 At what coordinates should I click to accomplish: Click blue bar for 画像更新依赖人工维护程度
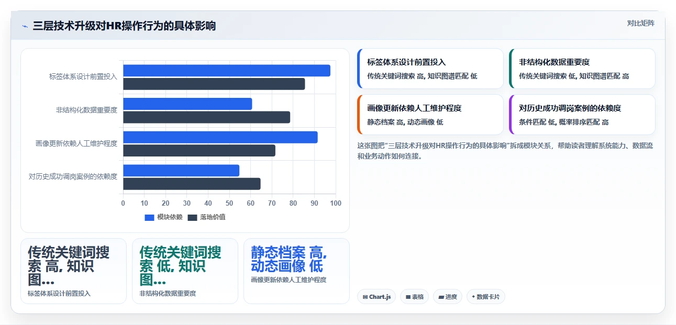pos(220,137)
